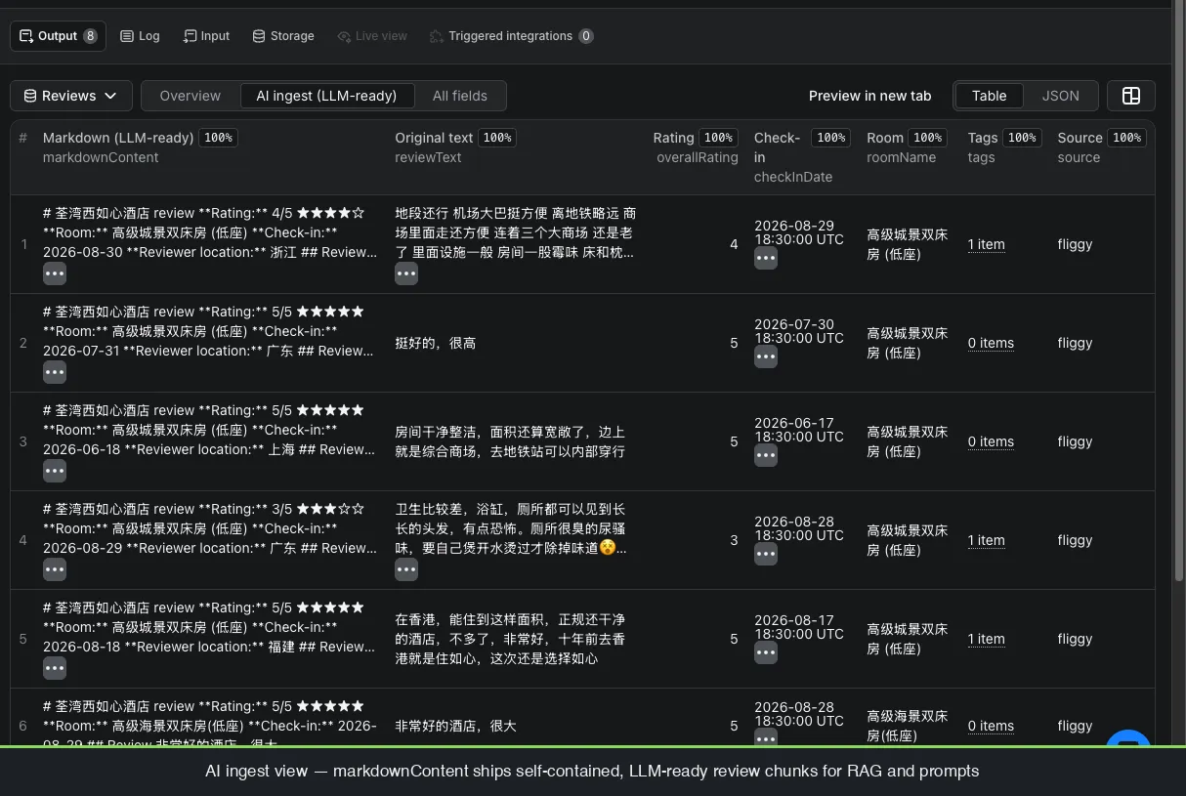
Task: Expand check-in ellipsis in row 4
Action: [766, 554]
